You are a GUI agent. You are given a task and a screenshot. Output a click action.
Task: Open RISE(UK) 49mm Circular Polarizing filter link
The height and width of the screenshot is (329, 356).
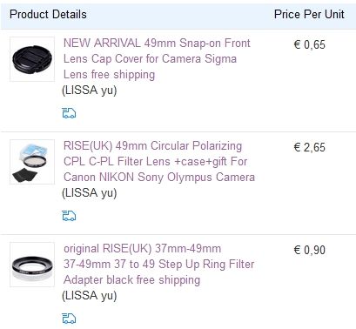[x=159, y=162]
